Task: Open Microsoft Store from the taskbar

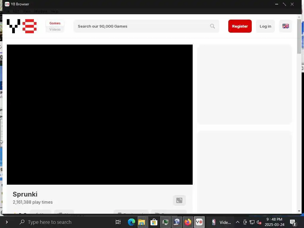Action: (154, 222)
